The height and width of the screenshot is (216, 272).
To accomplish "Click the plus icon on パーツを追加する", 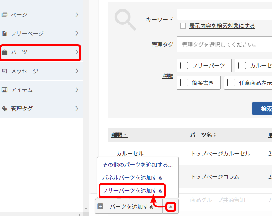I will [100, 206].
